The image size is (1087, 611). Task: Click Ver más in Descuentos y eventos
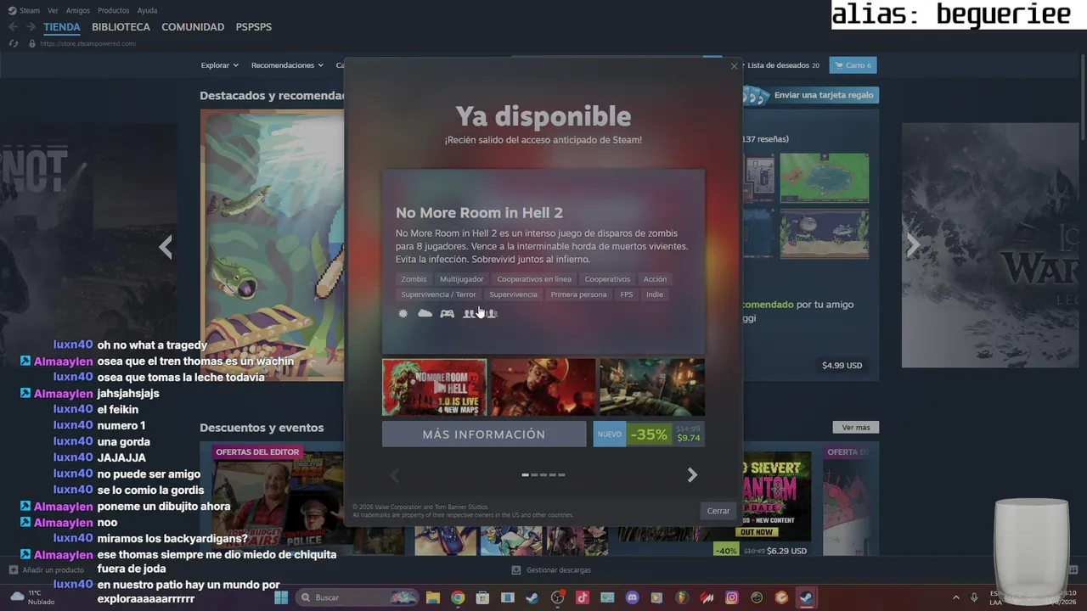point(856,428)
